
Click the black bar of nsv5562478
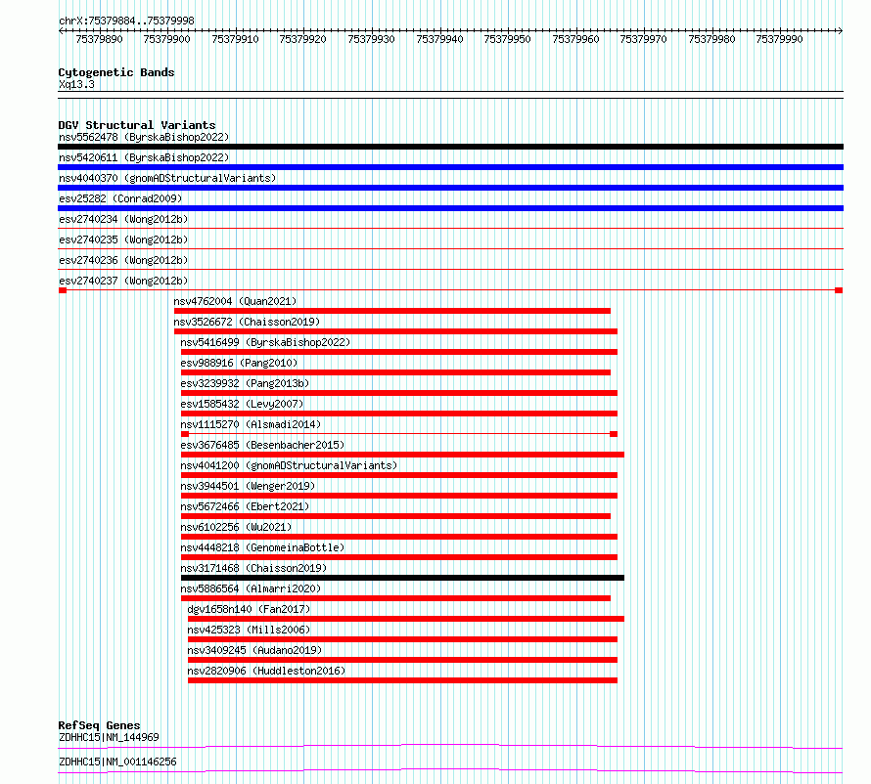pos(450,147)
